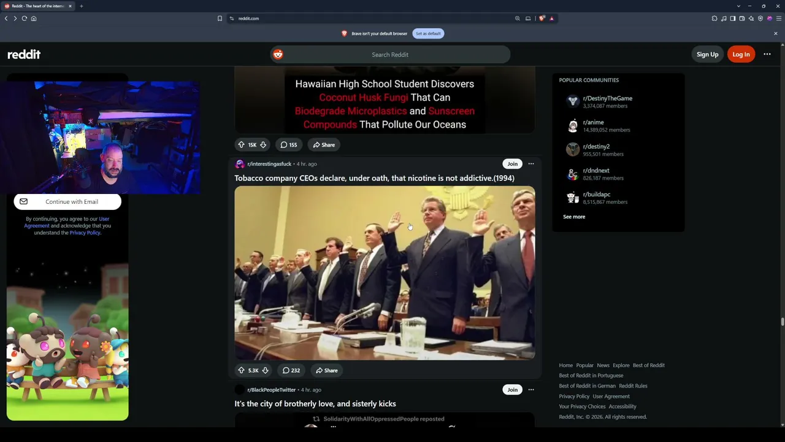
Task: Toggle the browser sidebar panel
Action: click(x=733, y=18)
